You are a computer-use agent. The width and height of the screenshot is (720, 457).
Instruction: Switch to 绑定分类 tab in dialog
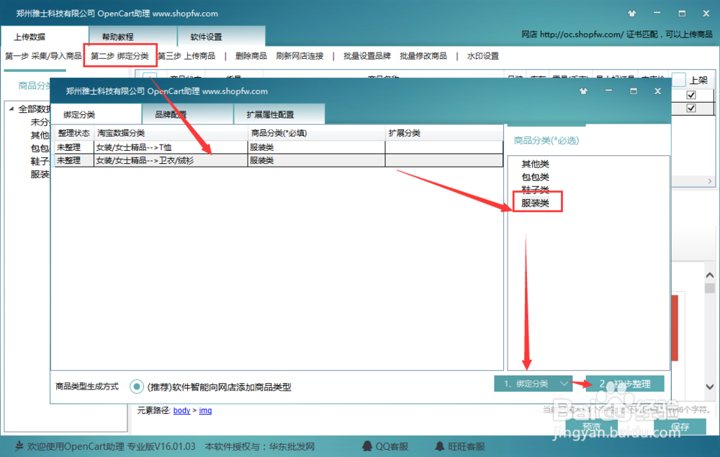point(96,114)
